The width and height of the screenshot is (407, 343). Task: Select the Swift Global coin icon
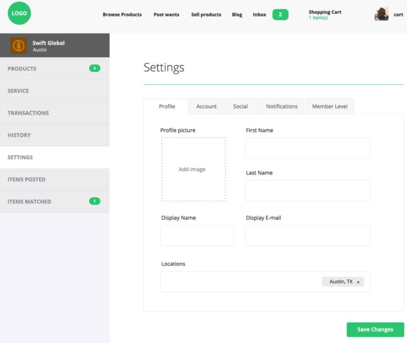click(x=18, y=45)
